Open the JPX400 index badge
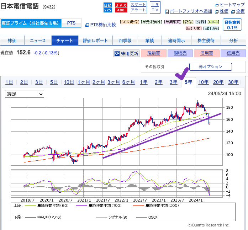The width and height of the screenshot is (248, 230). point(121,7)
